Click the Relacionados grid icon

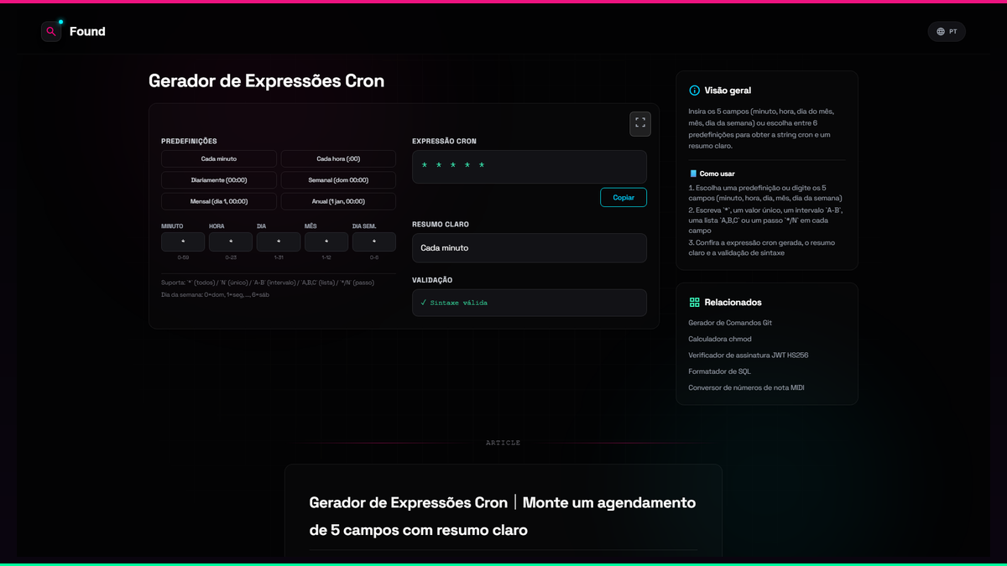tap(694, 303)
